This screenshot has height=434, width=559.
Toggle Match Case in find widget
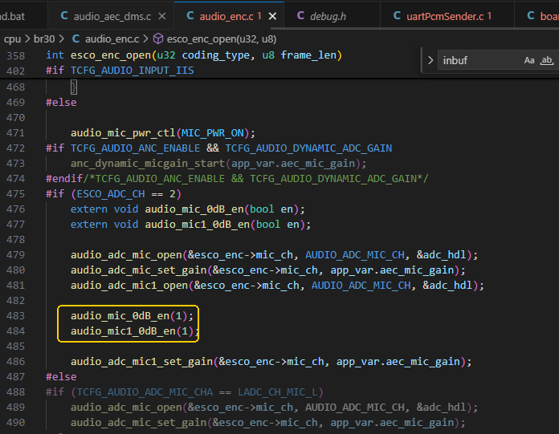[x=529, y=60]
